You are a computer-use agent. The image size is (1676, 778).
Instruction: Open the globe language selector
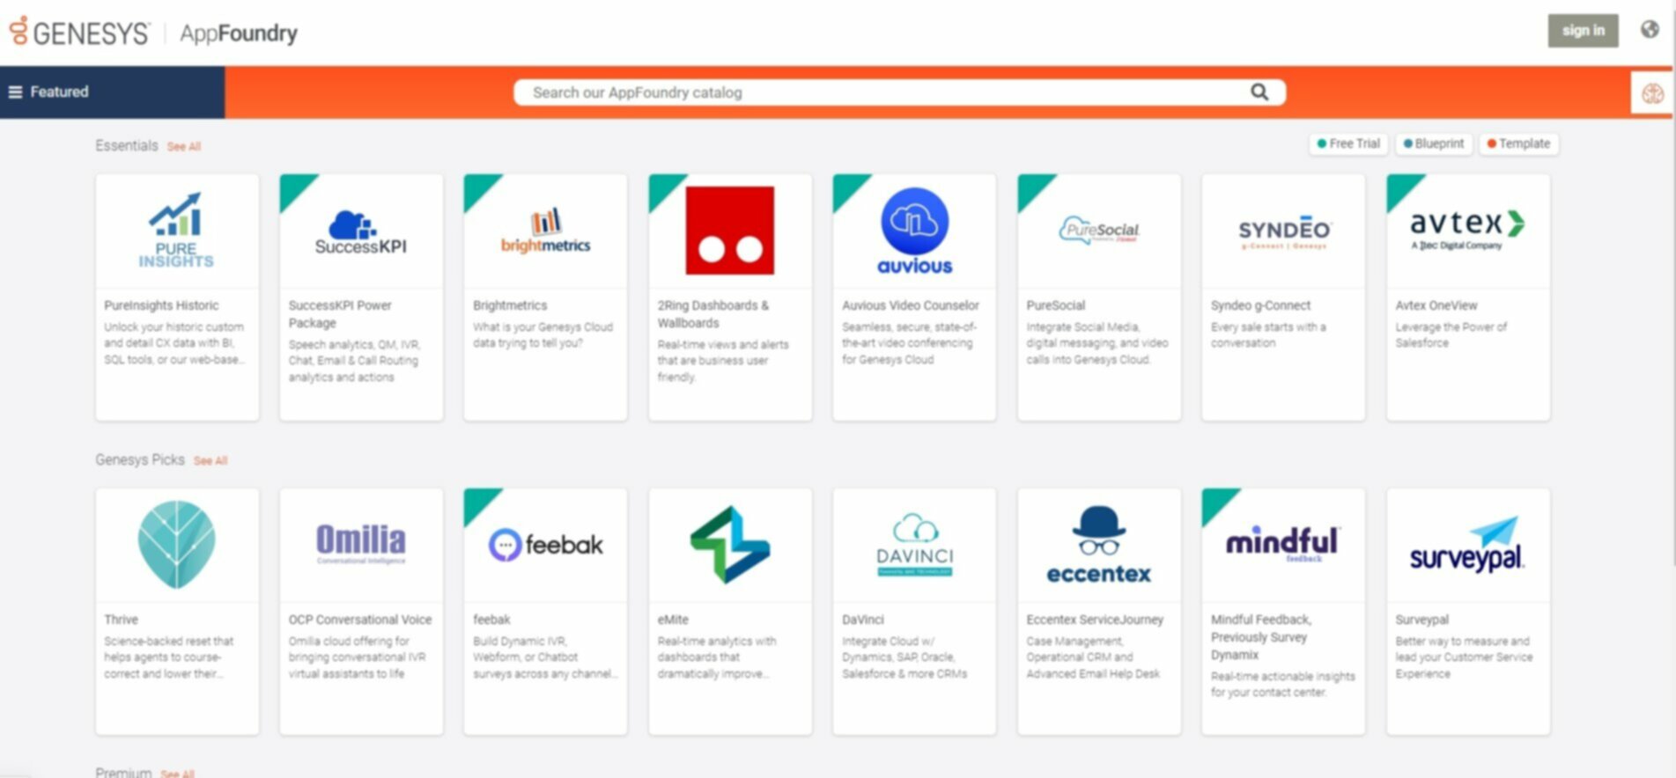1649,30
